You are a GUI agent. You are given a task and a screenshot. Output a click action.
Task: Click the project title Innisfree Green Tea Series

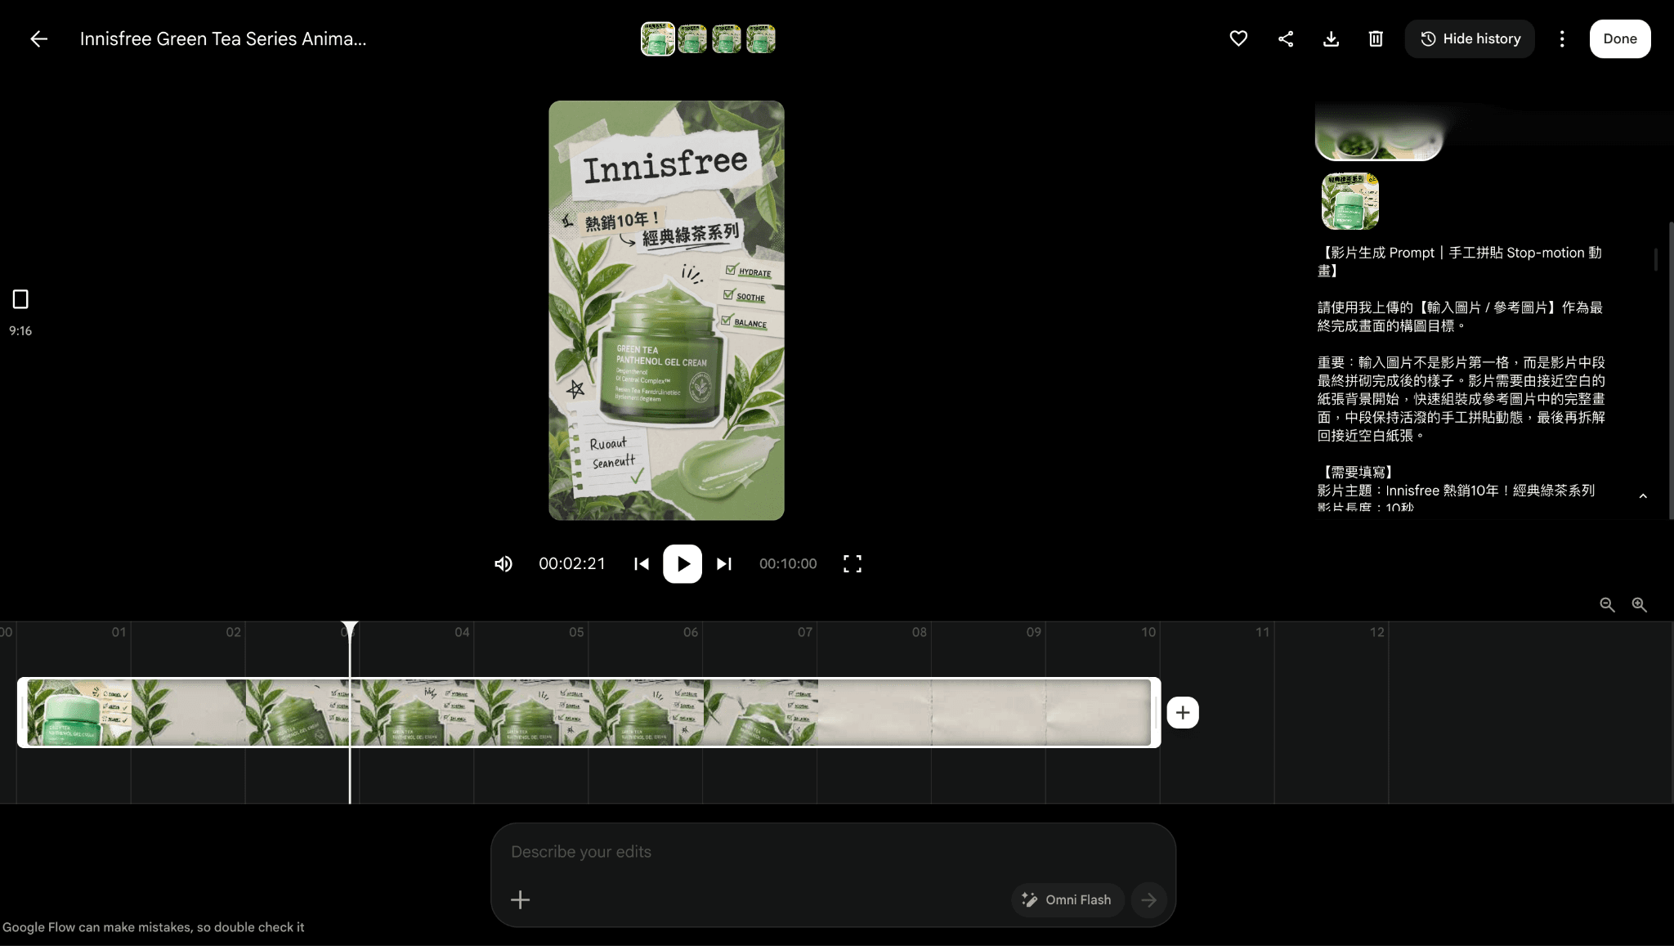pyautogui.click(x=223, y=38)
